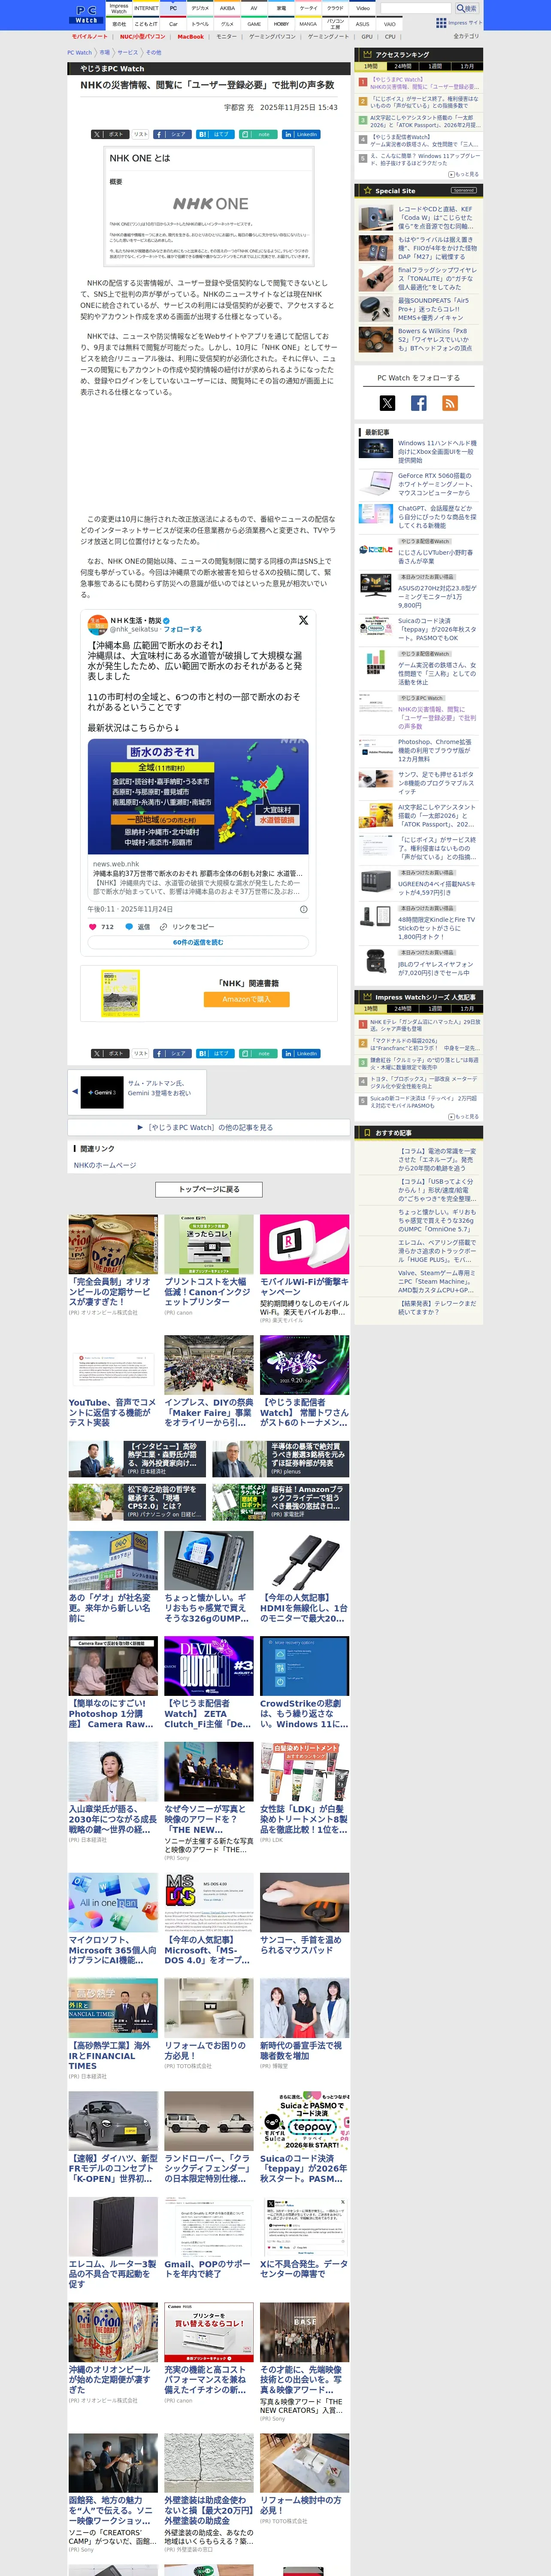Switch access ranking to 1カ月 tab

(x=467, y=66)
